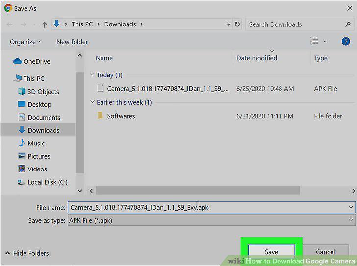Click the Back navigation arrow
This screenshot has height=266, width=357.
coord(10,24)
